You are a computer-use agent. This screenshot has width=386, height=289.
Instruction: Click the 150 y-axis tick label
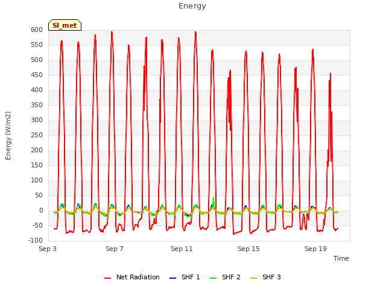pos(37,166)
